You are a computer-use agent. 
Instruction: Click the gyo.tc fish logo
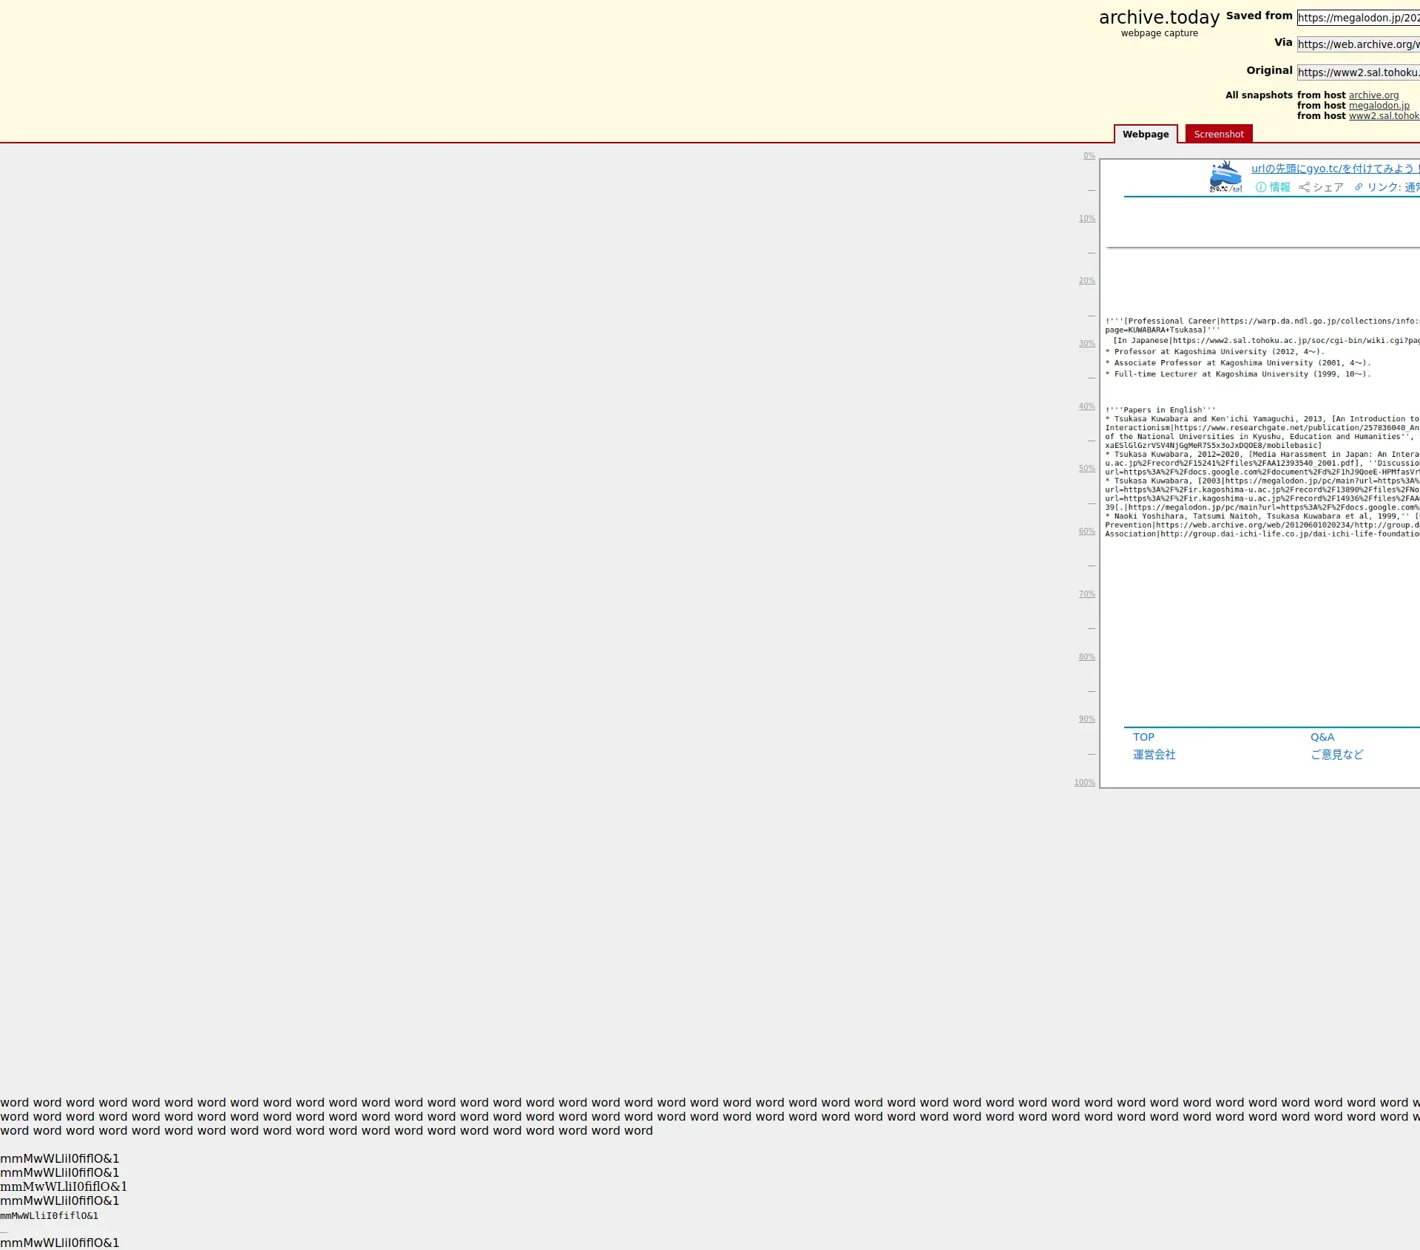tap(1225, 177)
